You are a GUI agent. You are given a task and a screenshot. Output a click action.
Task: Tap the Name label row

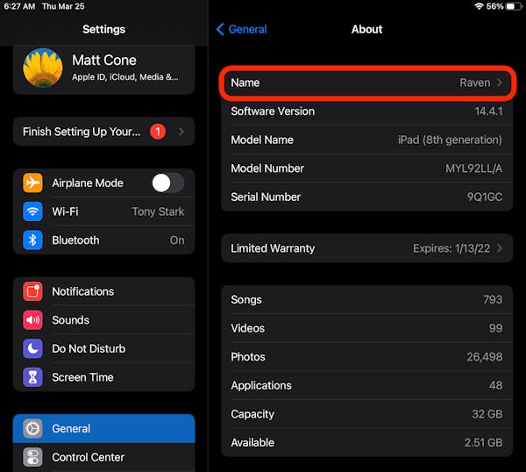(367, 82)
